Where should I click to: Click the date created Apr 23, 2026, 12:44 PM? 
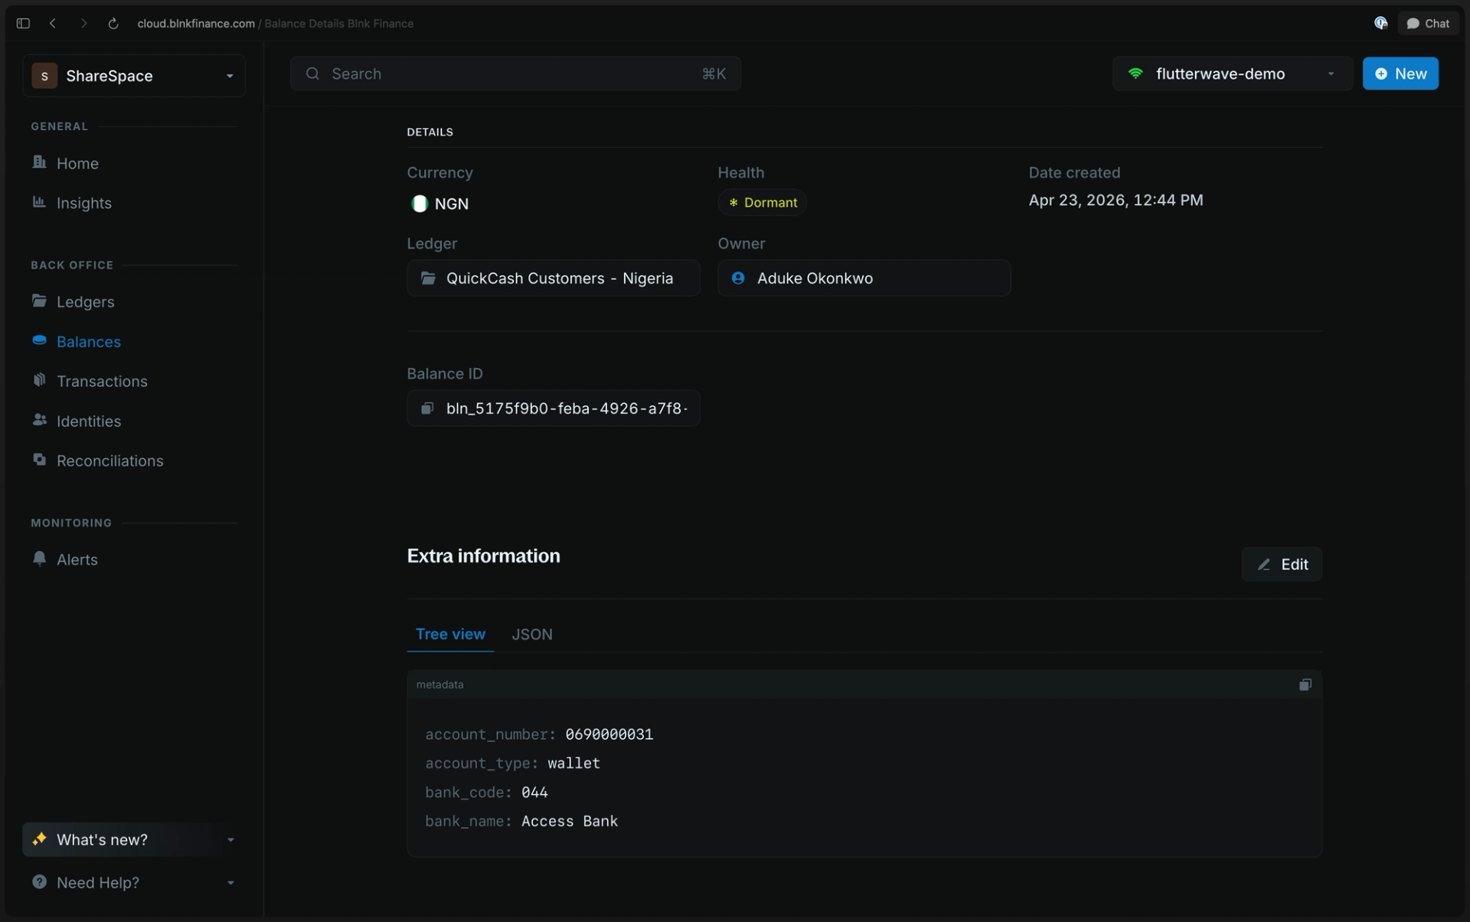click(x=1116, y=200)
